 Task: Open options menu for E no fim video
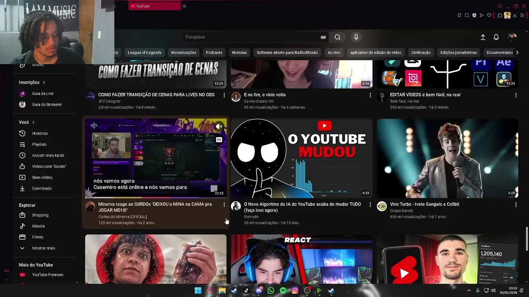coord(370,95)
